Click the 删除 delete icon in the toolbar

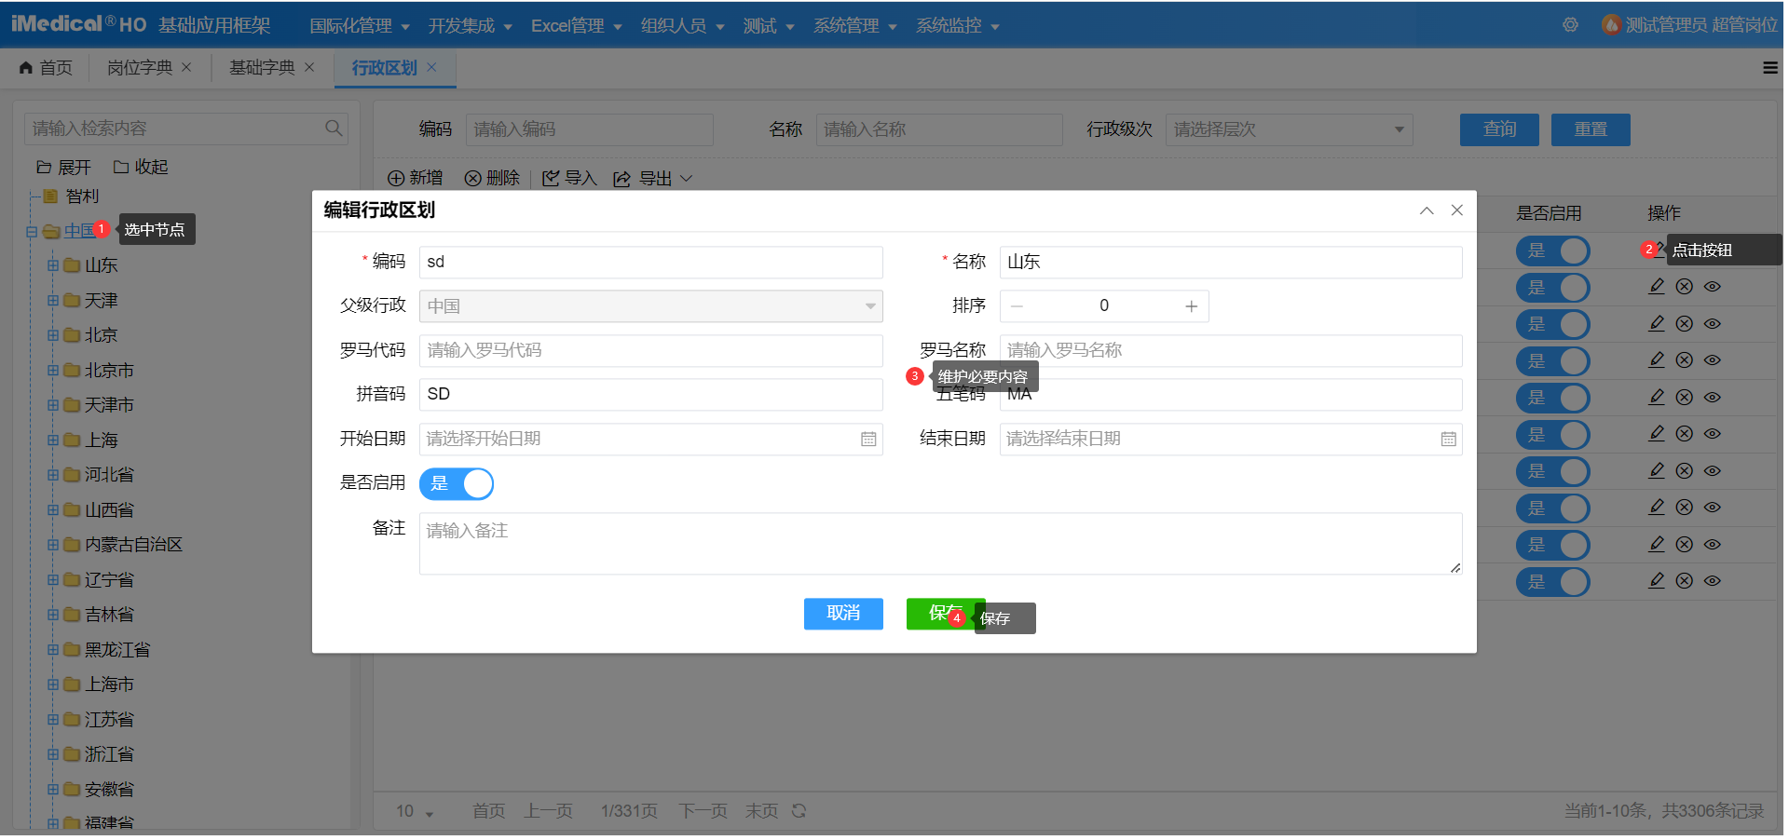(x=475, y=178)
